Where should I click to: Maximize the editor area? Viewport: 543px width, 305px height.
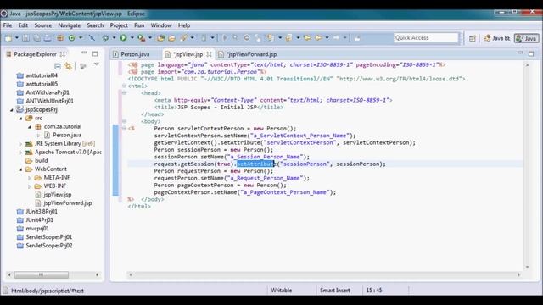[x=531, y=53]
